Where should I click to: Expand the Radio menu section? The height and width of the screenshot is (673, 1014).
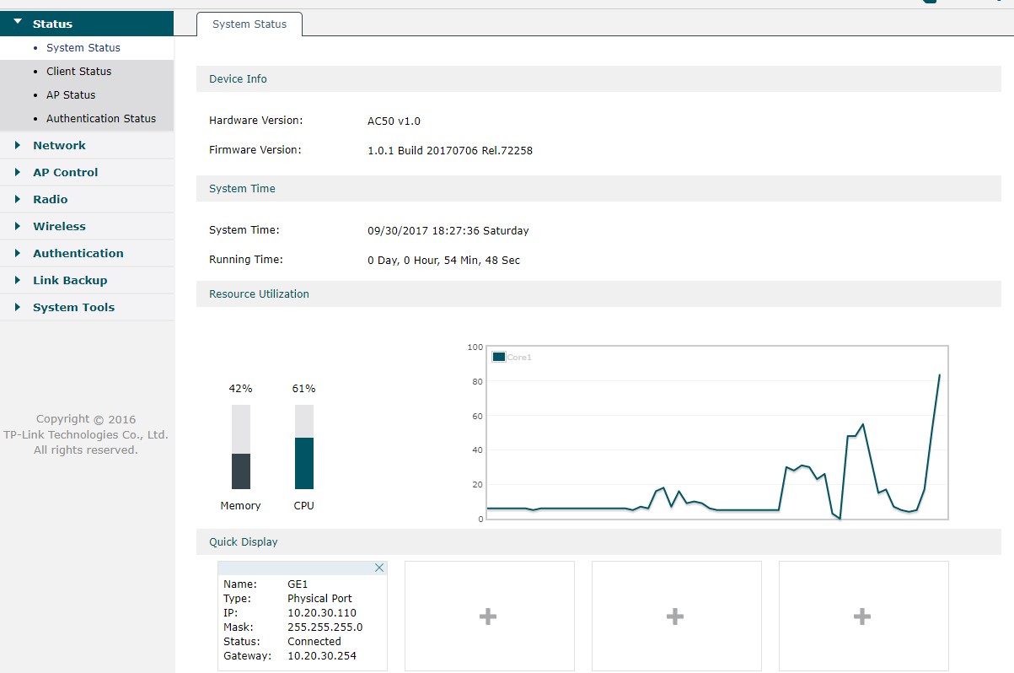coord(50,199)
